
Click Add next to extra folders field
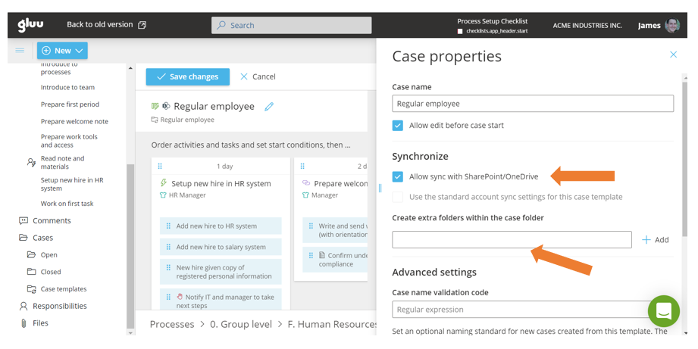[x=656, y=240]
